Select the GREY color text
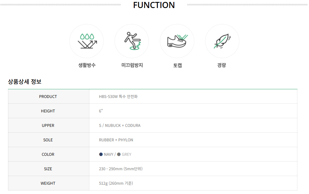 [x=127, y=154]
